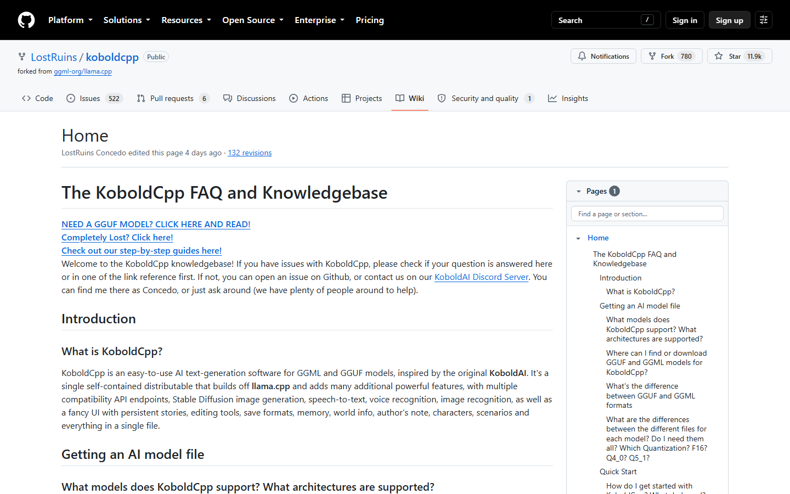This screenshot has height=494, width=790.
Task: Star the koboldcpp repository
Action: [x=740, y=56]
